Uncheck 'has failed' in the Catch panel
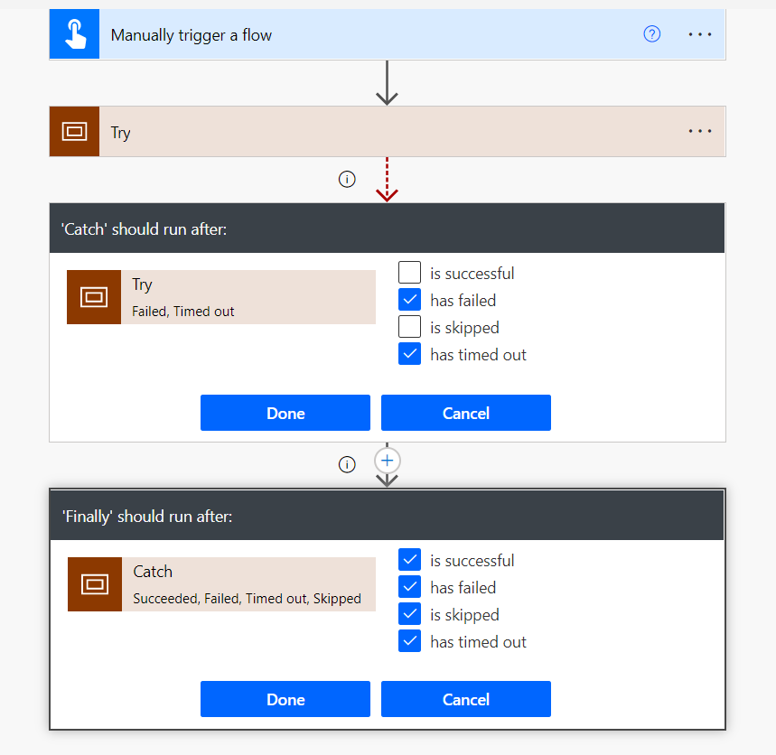776x755 pixels. (410, 300)
